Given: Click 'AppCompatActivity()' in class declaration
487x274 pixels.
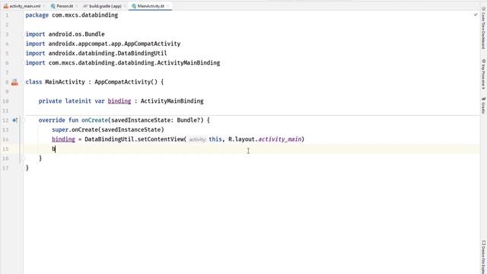Looking at the screenshot, I should pos(126,82).
